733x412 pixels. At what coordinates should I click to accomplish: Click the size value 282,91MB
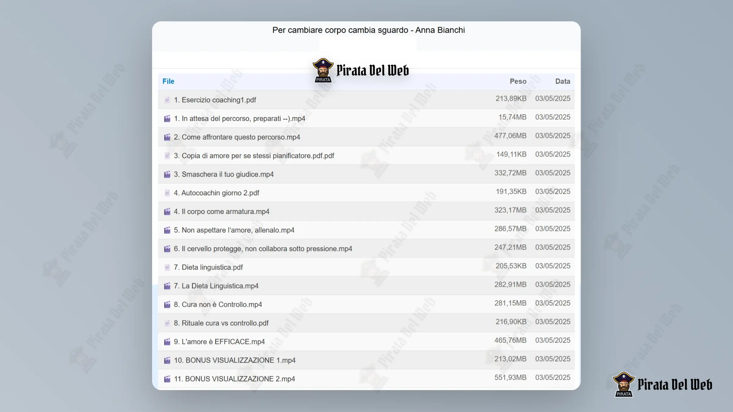tap(510, 285)
